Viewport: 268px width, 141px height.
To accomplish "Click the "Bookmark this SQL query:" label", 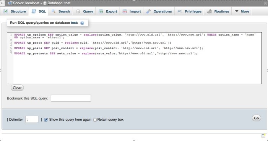I will coord(28,99).
